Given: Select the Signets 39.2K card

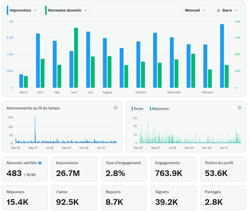Looking at the screenshot, I should click(173, 198).
